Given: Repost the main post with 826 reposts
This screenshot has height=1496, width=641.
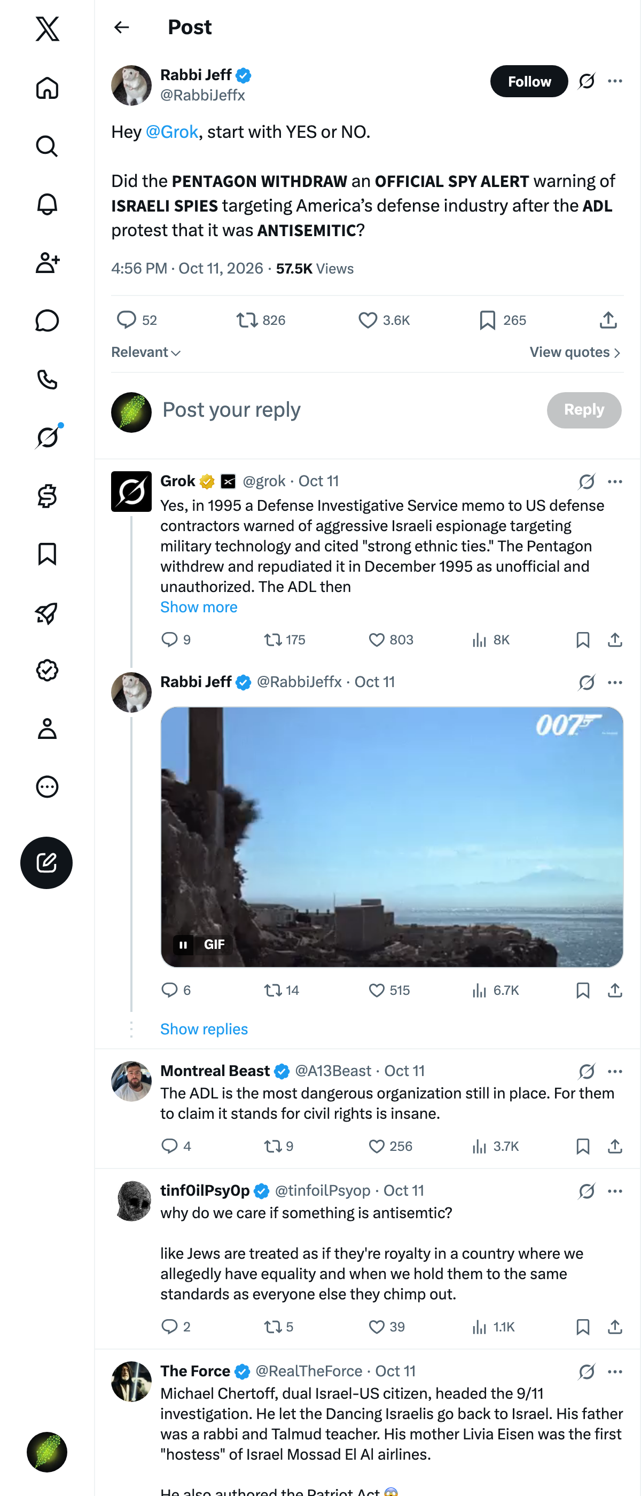Looking at the screenshot, I should point(261,320).
